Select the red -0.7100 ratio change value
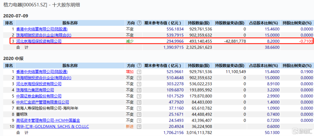The height and width of the screenshot is (136, 314). click(306, 41)
